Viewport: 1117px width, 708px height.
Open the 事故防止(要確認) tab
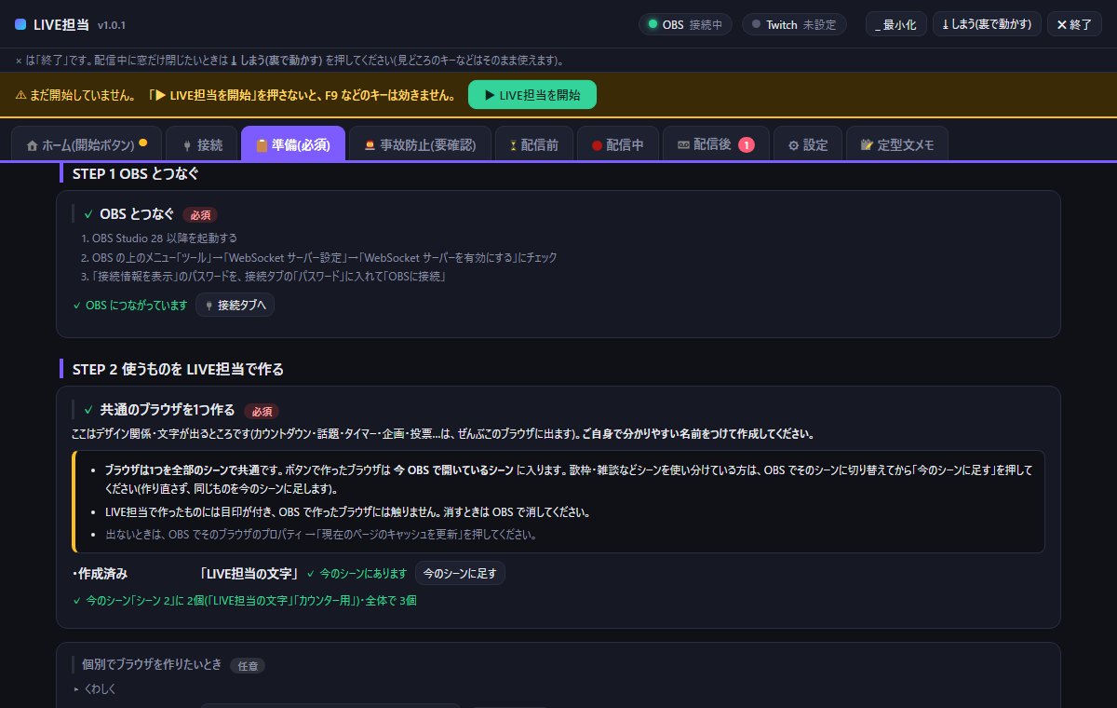(x=420, y=144)
